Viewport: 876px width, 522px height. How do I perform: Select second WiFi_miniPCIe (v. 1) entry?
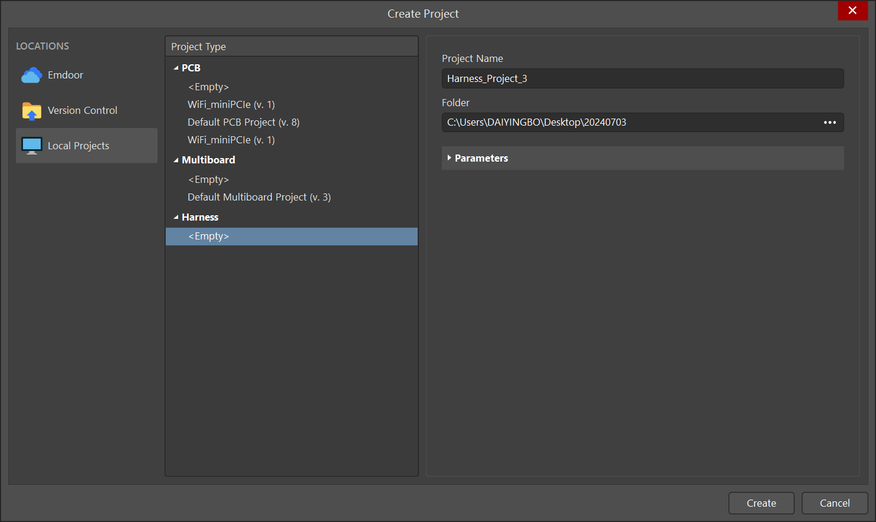coord(231,140)
